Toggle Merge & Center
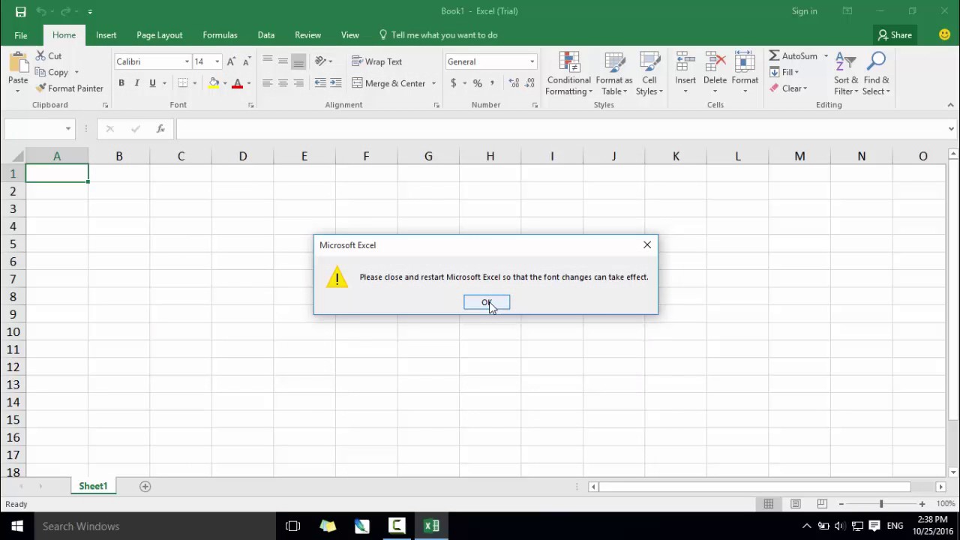Viewport: 960px width, 540px height. coord(388,83)
